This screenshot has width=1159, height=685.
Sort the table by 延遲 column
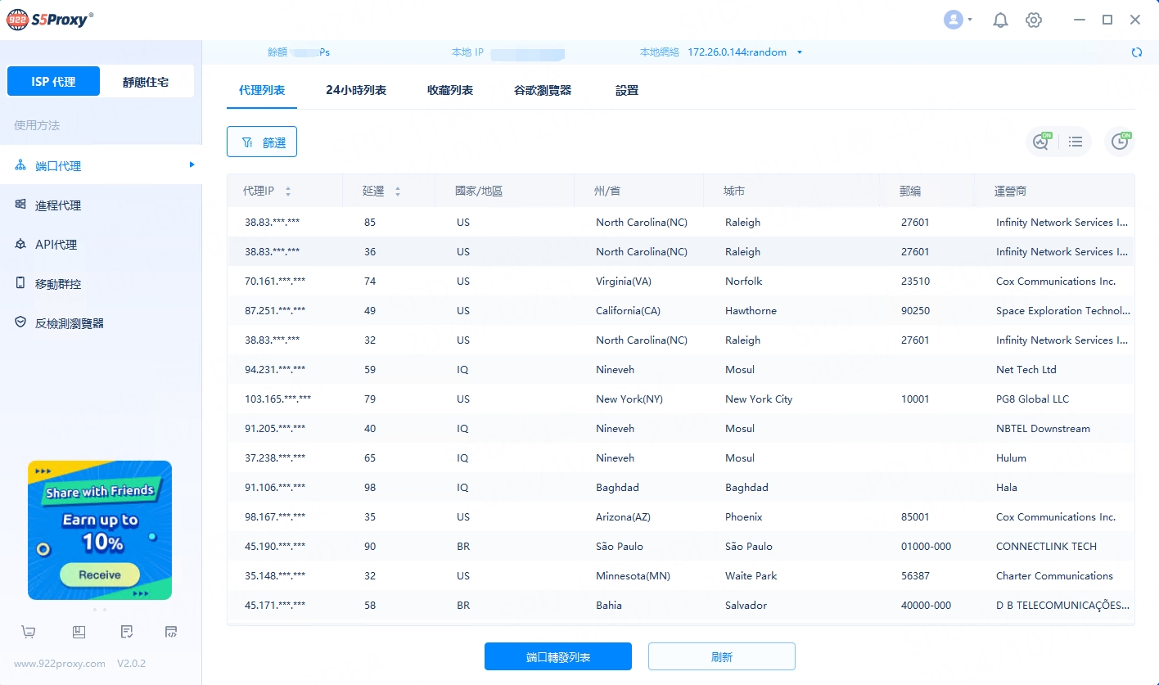(x=398, y=192)
